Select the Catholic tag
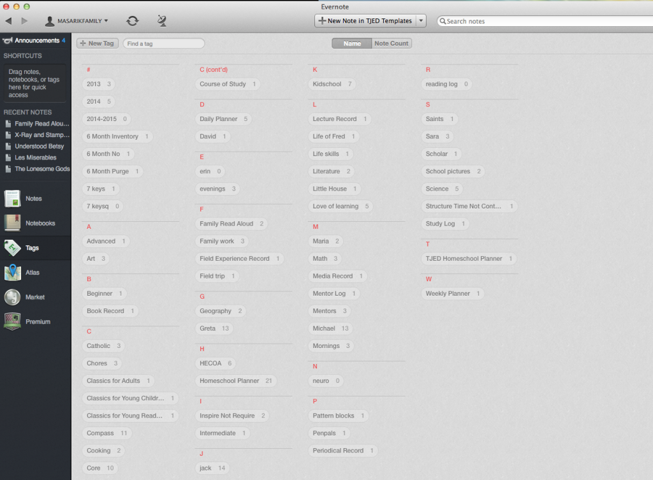This screenshot has width=653, height=480. point(104,345)
